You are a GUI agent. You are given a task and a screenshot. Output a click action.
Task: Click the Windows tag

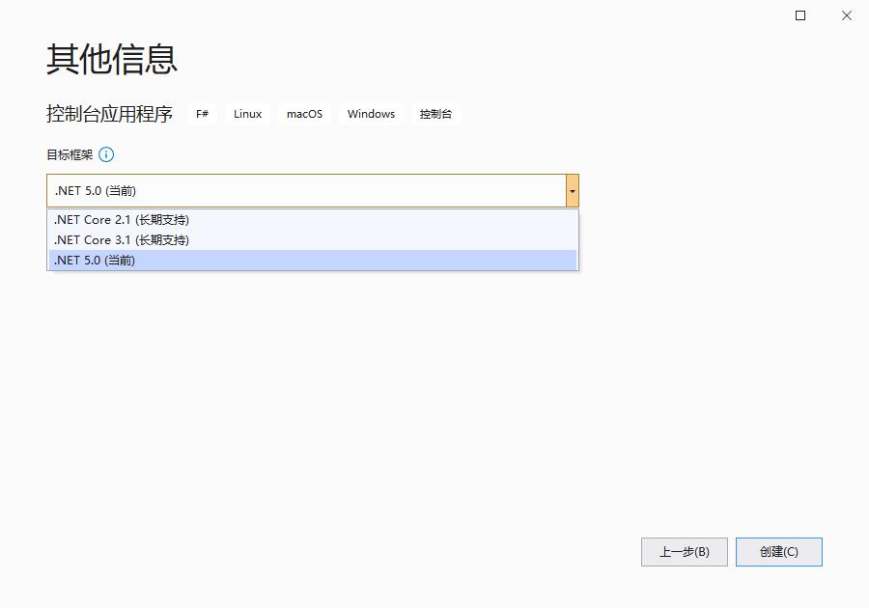(371, 114)
